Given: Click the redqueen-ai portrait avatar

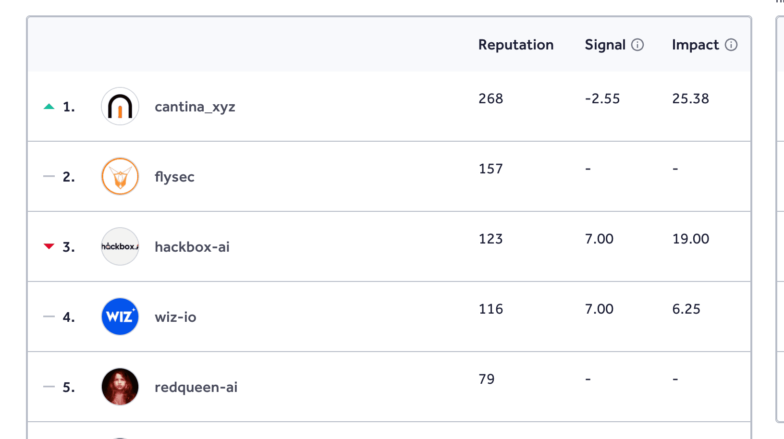Looking at the screenshot, I should click(x=120, y=387).
